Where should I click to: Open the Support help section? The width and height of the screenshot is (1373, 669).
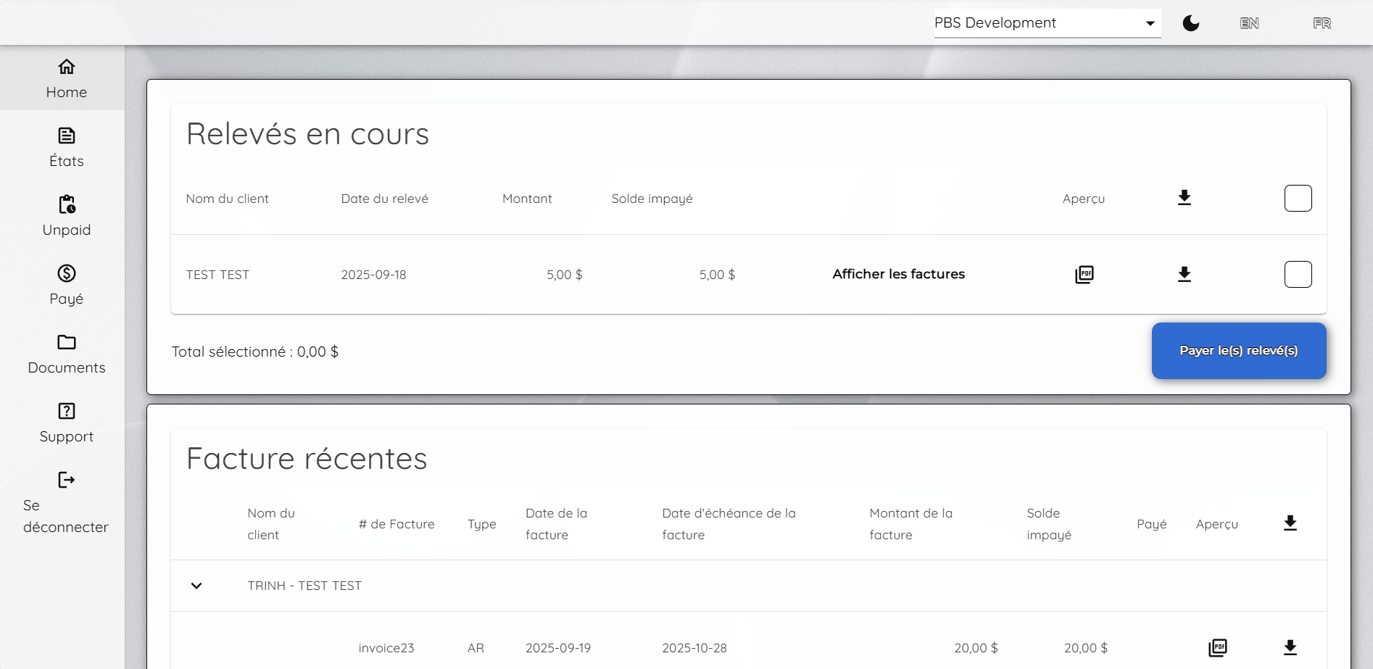pos(66,423)
